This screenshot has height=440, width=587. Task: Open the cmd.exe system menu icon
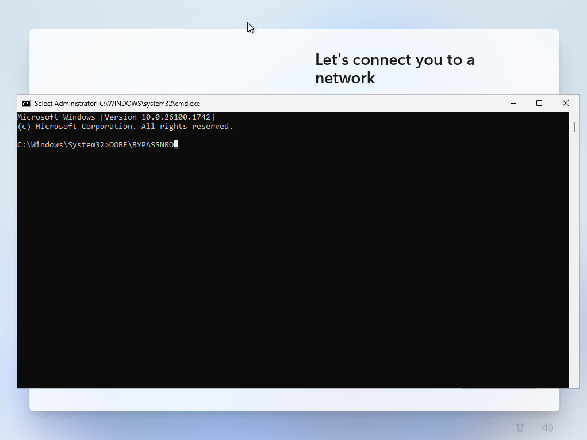(26, 104)
